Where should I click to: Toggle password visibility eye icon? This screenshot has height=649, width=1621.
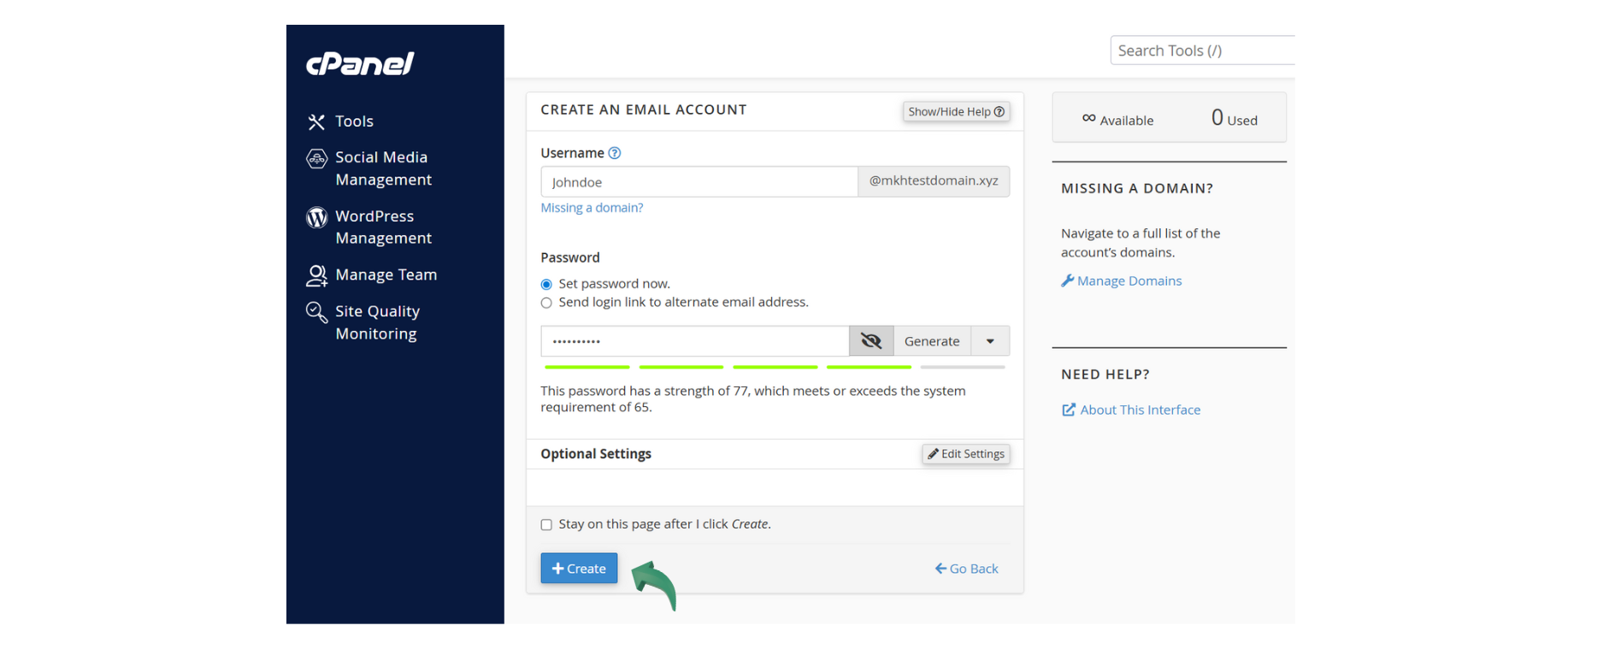(x=871, y=341)
